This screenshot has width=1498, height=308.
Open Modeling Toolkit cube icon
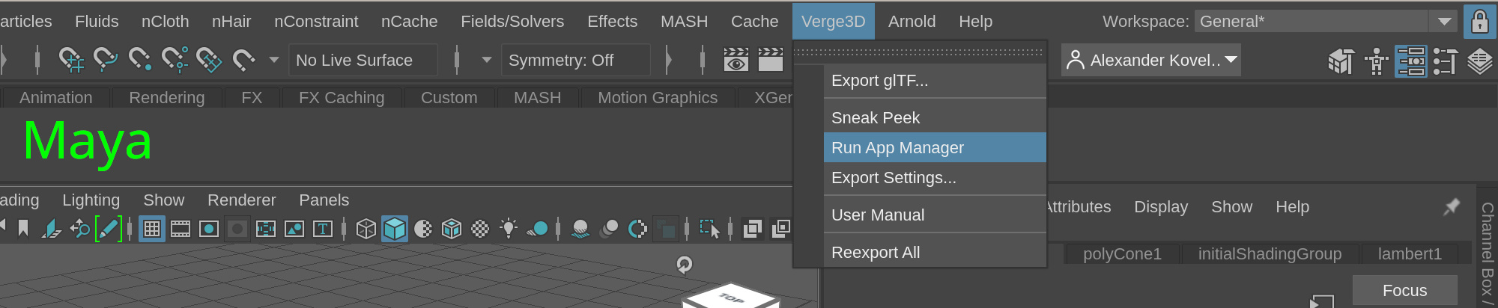tap(1341, 61)
